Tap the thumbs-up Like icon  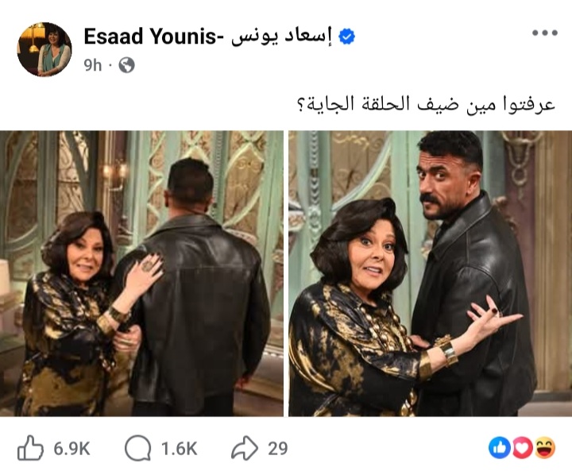pyautogui.click(x=30, y=448)
